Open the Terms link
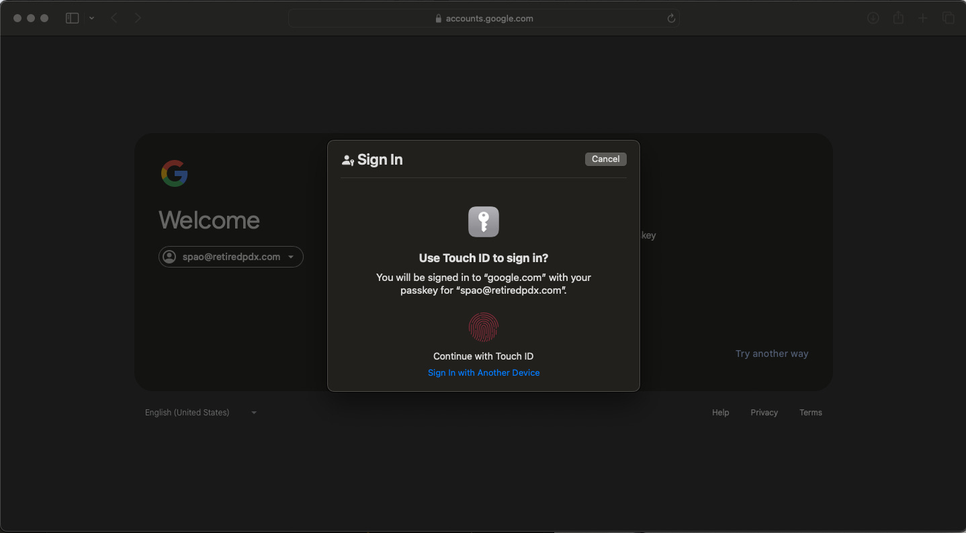Screen dimensions: 966x533 click(810, 413)
